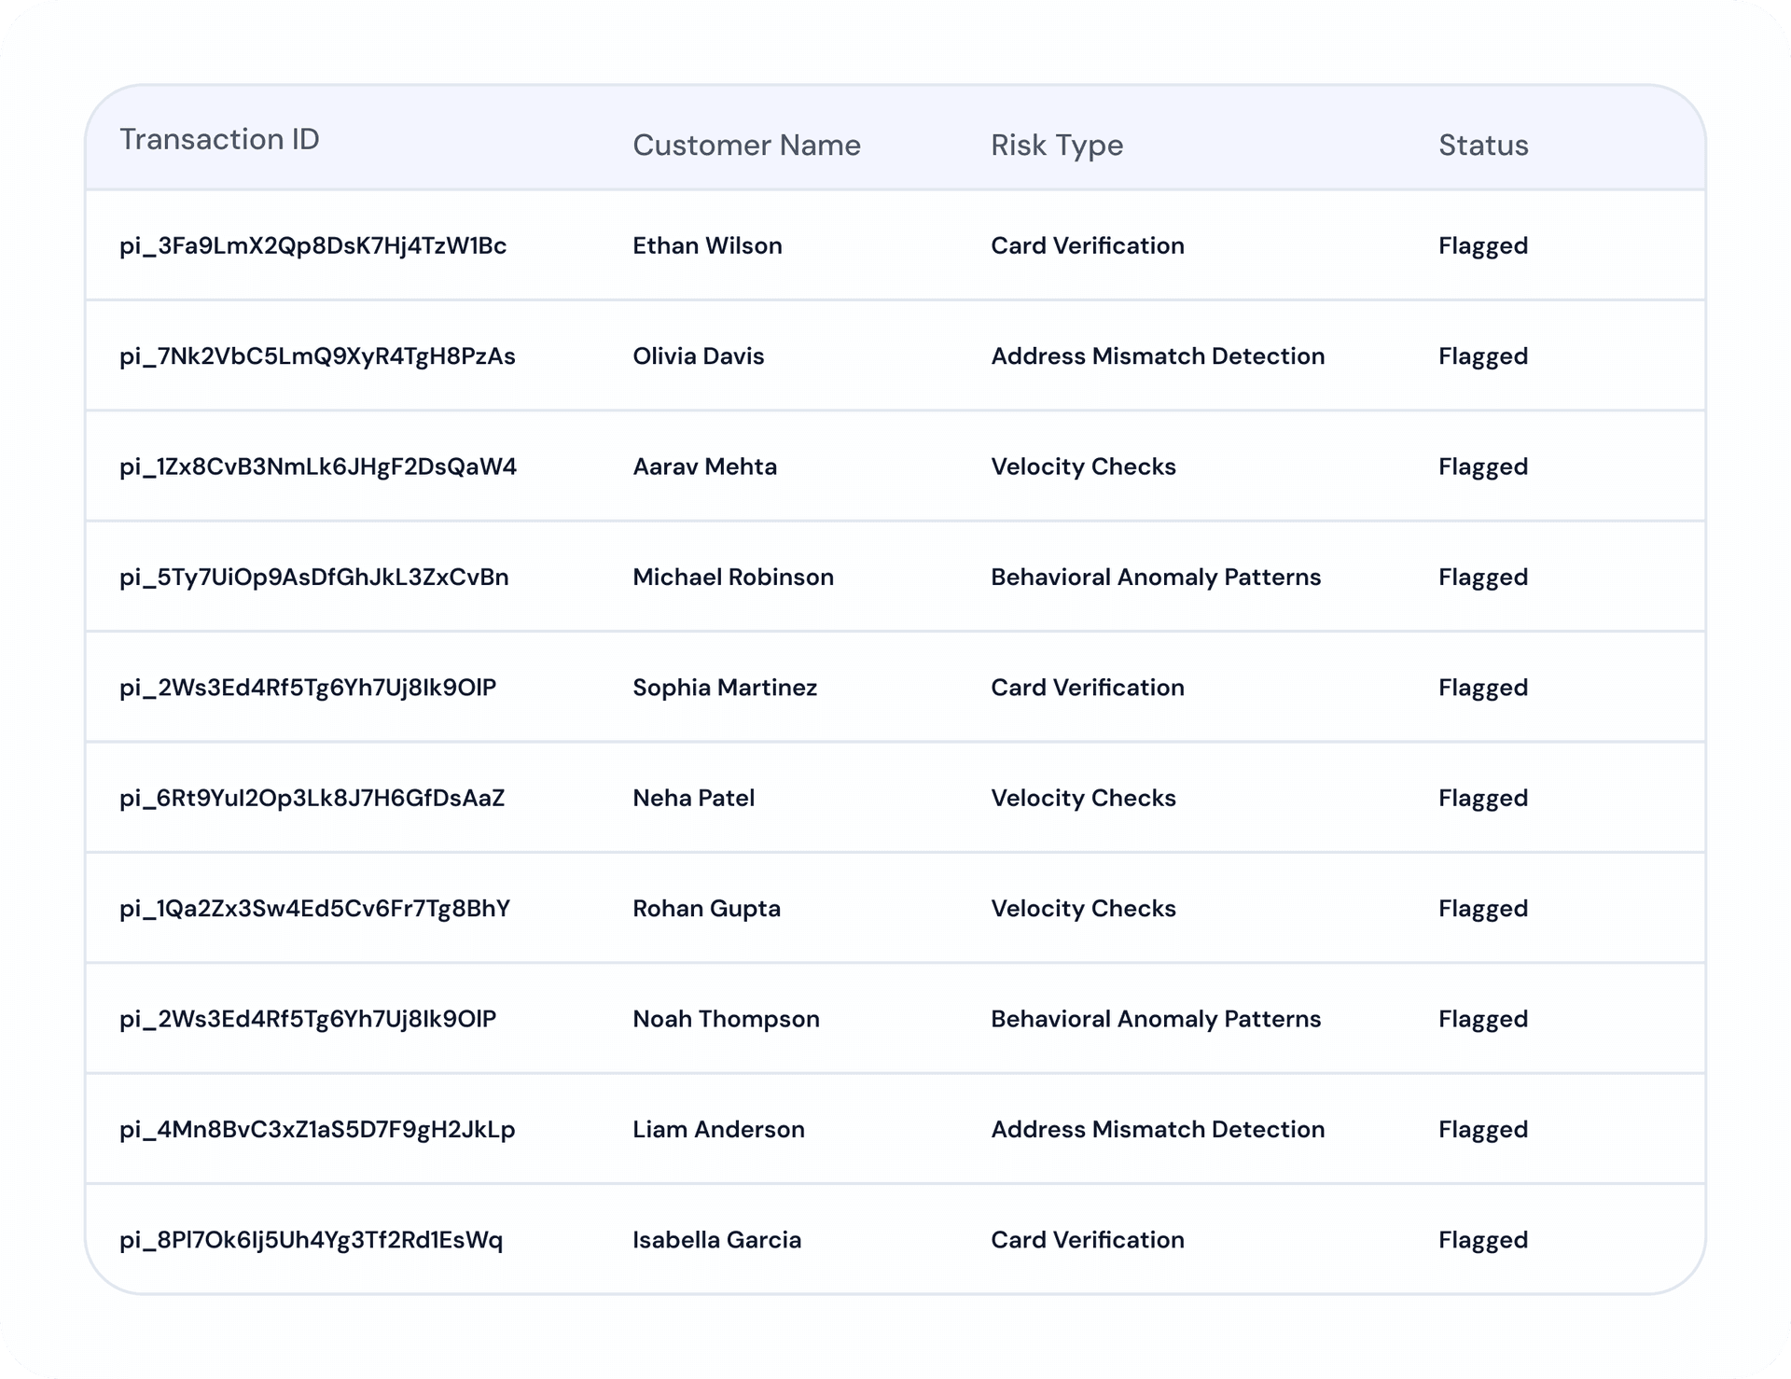The image size is (1791, 1379).
Task: Click customer name Liam Anderson
Action: (718, 1129)
